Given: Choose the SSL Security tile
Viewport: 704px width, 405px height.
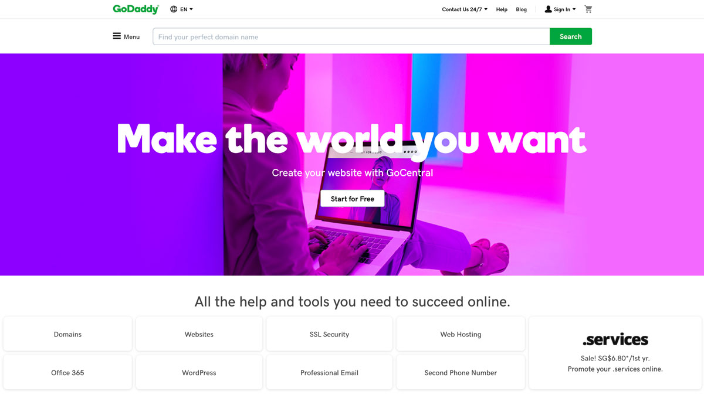Looking at the screenshot, I should coord(329,334).
